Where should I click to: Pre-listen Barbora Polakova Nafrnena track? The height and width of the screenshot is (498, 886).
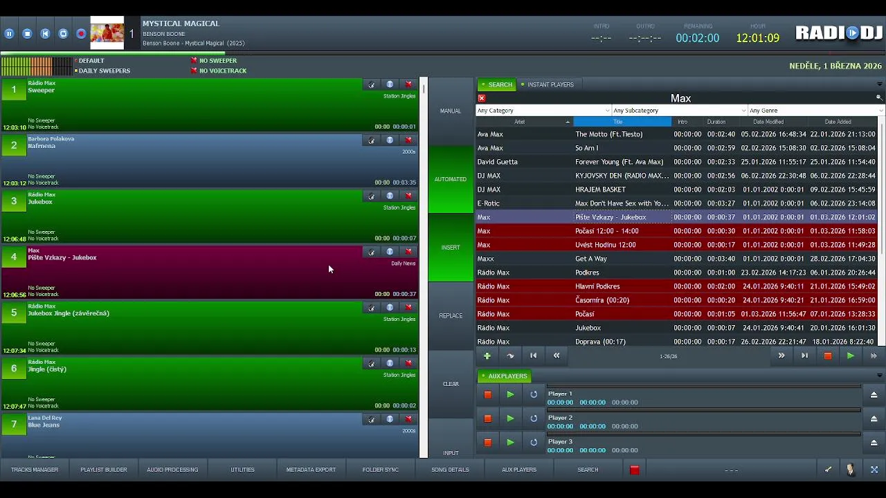pos(372,140)
